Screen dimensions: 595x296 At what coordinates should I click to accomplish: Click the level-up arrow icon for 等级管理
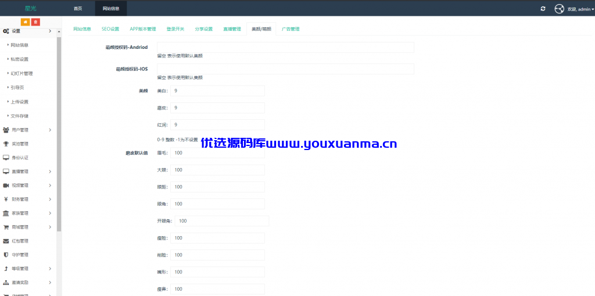[6, 269]
